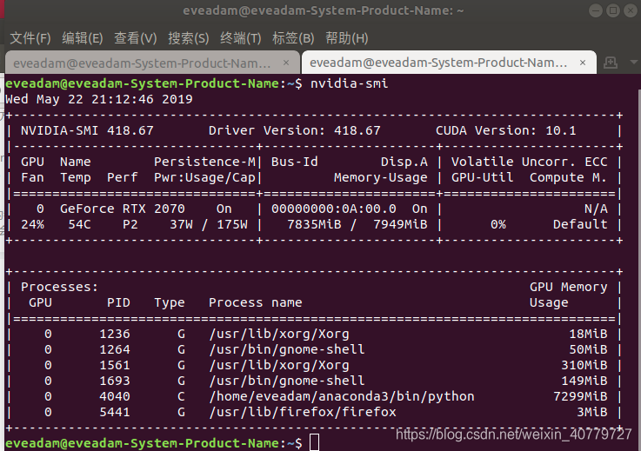Click PID 1236 in the process list
This screenshot has height=451, width=641.
[115, 335]
